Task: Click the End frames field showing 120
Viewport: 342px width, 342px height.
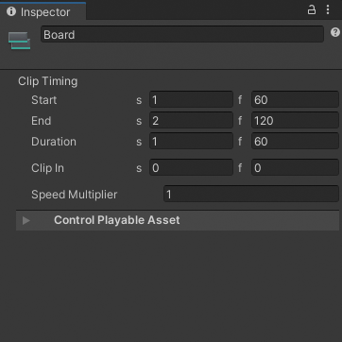Action: 295,121
